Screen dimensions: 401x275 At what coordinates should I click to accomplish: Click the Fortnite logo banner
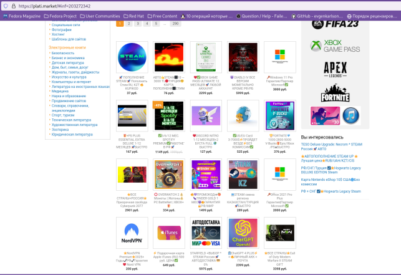335,93
